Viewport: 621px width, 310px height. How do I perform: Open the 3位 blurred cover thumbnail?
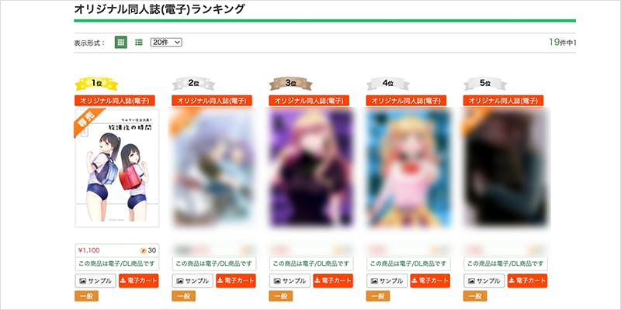tap(311, 167)
